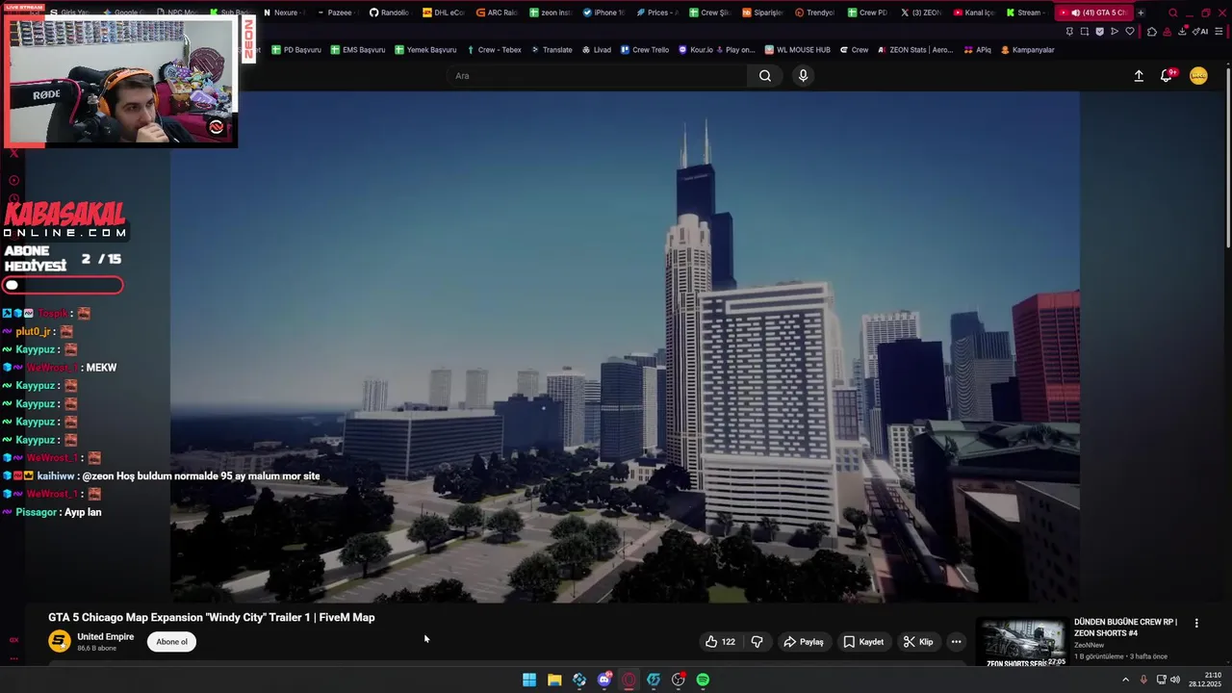Open browser easy setup sliders icon

[1219, 31]
